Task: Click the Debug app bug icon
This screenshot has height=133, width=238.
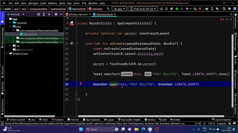Action: click(x=177, y=9)
